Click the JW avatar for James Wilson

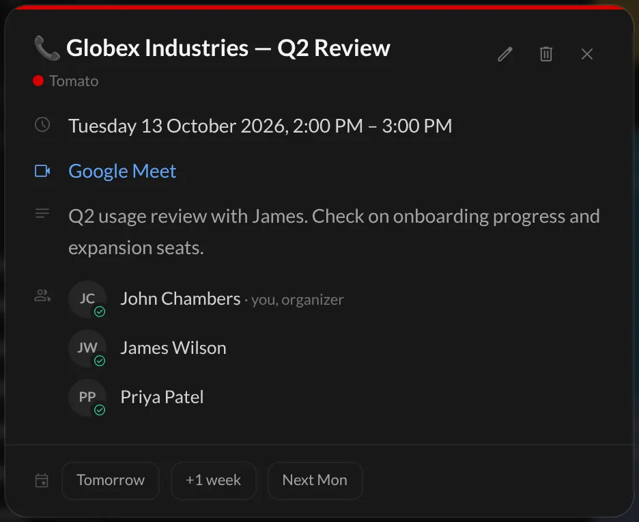[87, 348]
